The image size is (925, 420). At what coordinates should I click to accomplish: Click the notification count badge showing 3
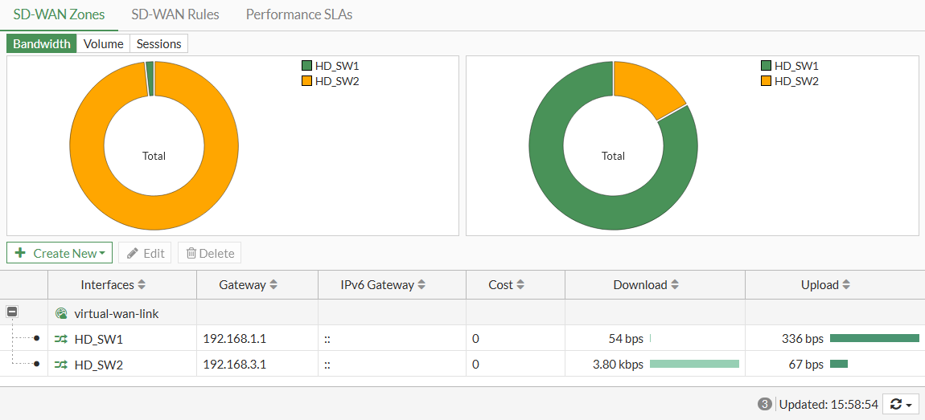point(765,405)
